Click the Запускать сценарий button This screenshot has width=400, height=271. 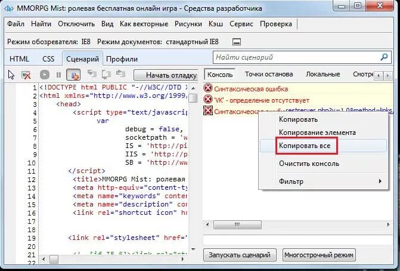click(240, 255)
